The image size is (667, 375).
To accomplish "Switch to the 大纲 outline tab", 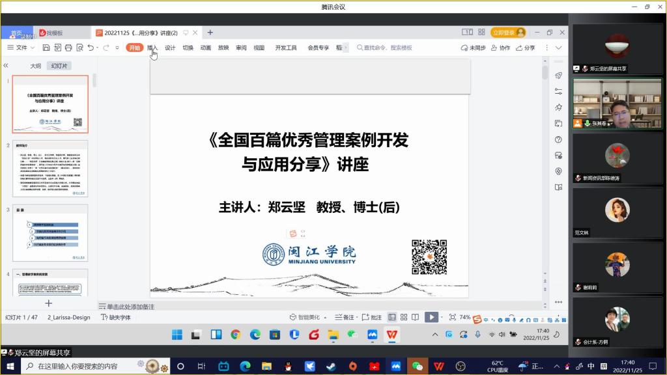I will 36,66.
